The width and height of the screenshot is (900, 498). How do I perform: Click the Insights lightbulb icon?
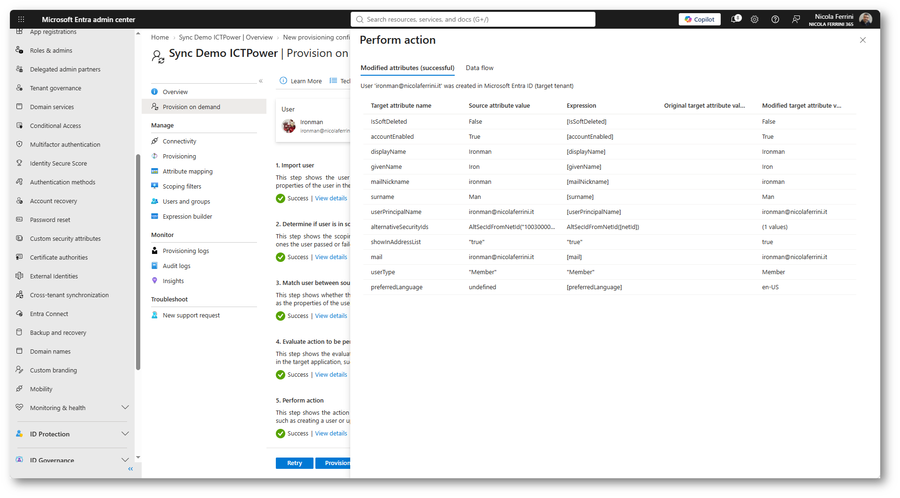[154, 281]
